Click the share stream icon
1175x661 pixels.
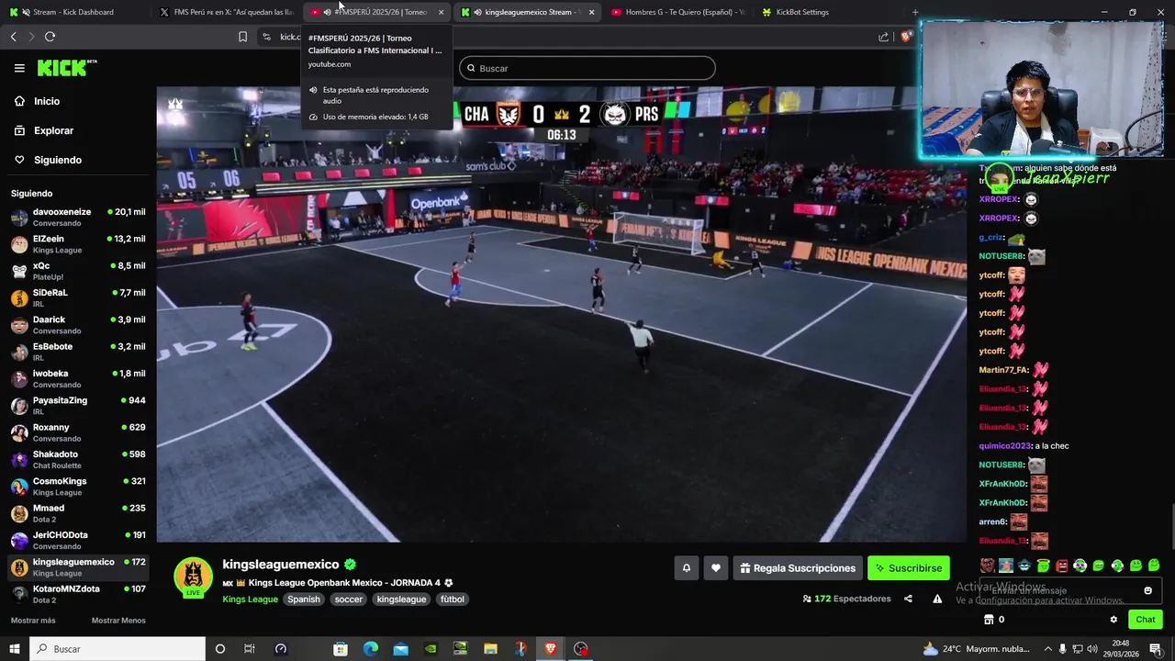tap(908, 599)
